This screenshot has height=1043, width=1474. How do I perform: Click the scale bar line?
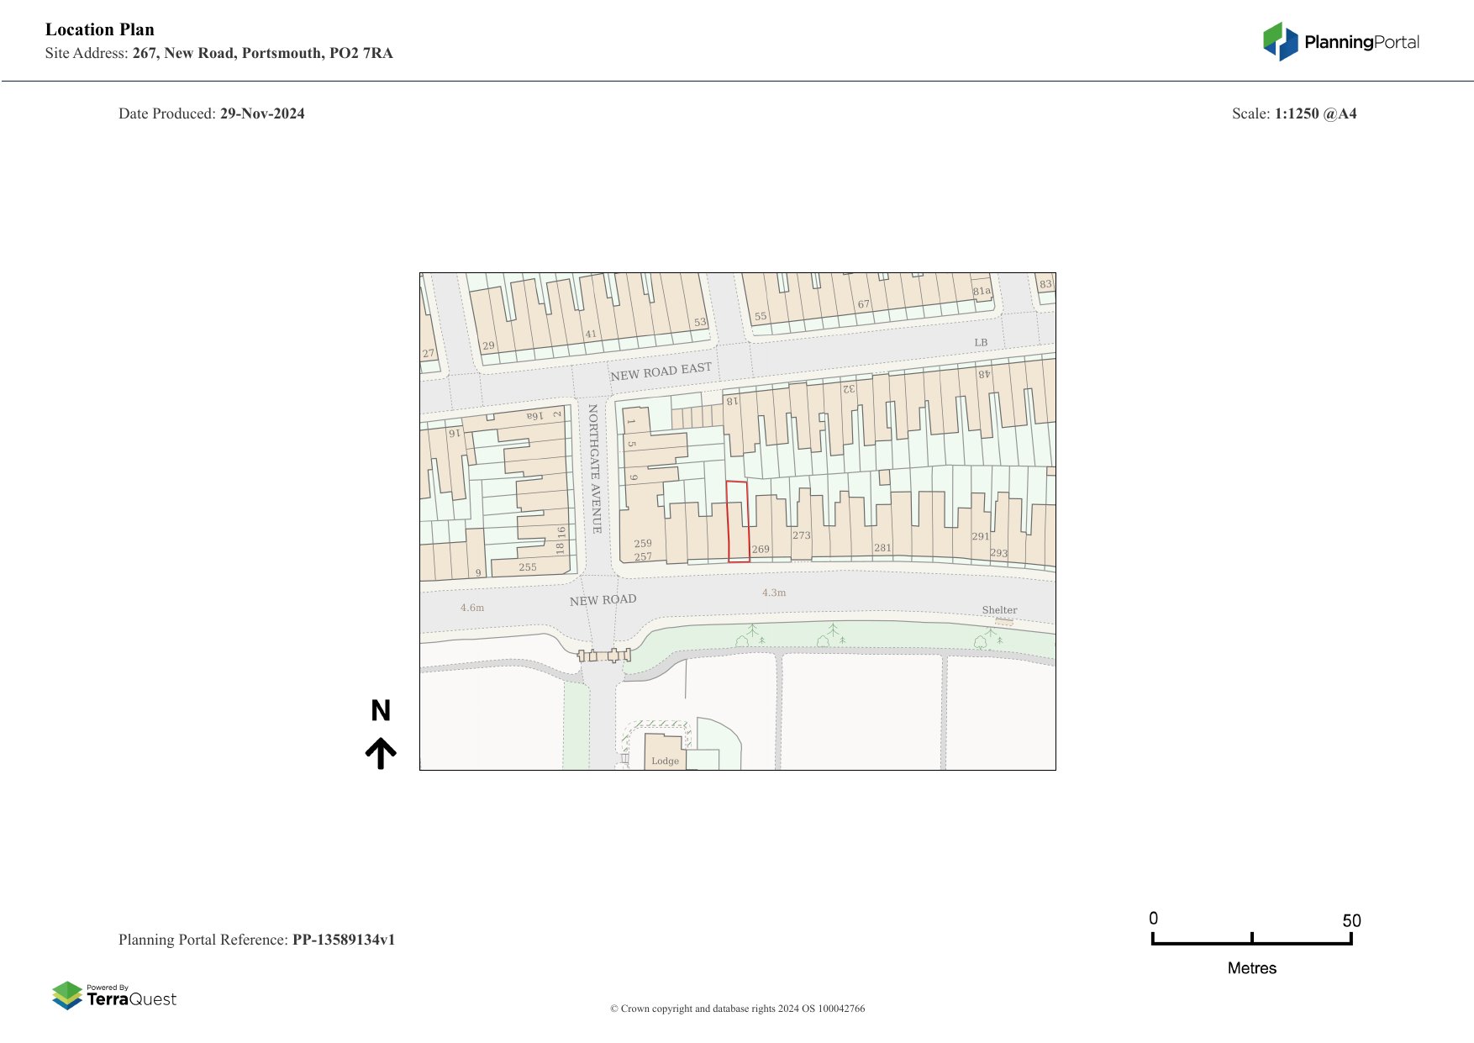1251,942
